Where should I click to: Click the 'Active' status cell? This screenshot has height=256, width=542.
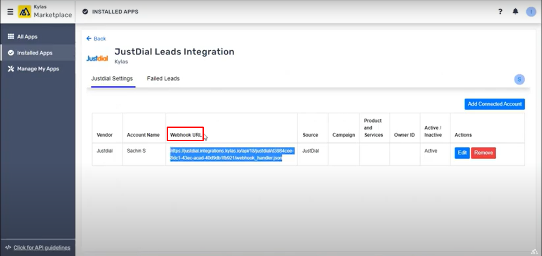431,151
